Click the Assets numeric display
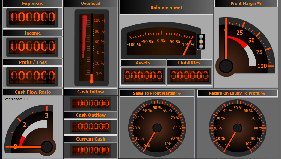Image resolution: width=281 pixels, height=159 pixels. [143, 76]
